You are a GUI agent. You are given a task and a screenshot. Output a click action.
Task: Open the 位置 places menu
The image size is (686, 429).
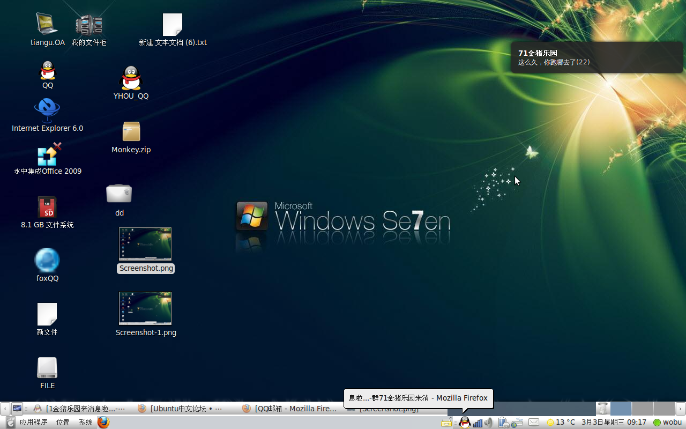63,422
